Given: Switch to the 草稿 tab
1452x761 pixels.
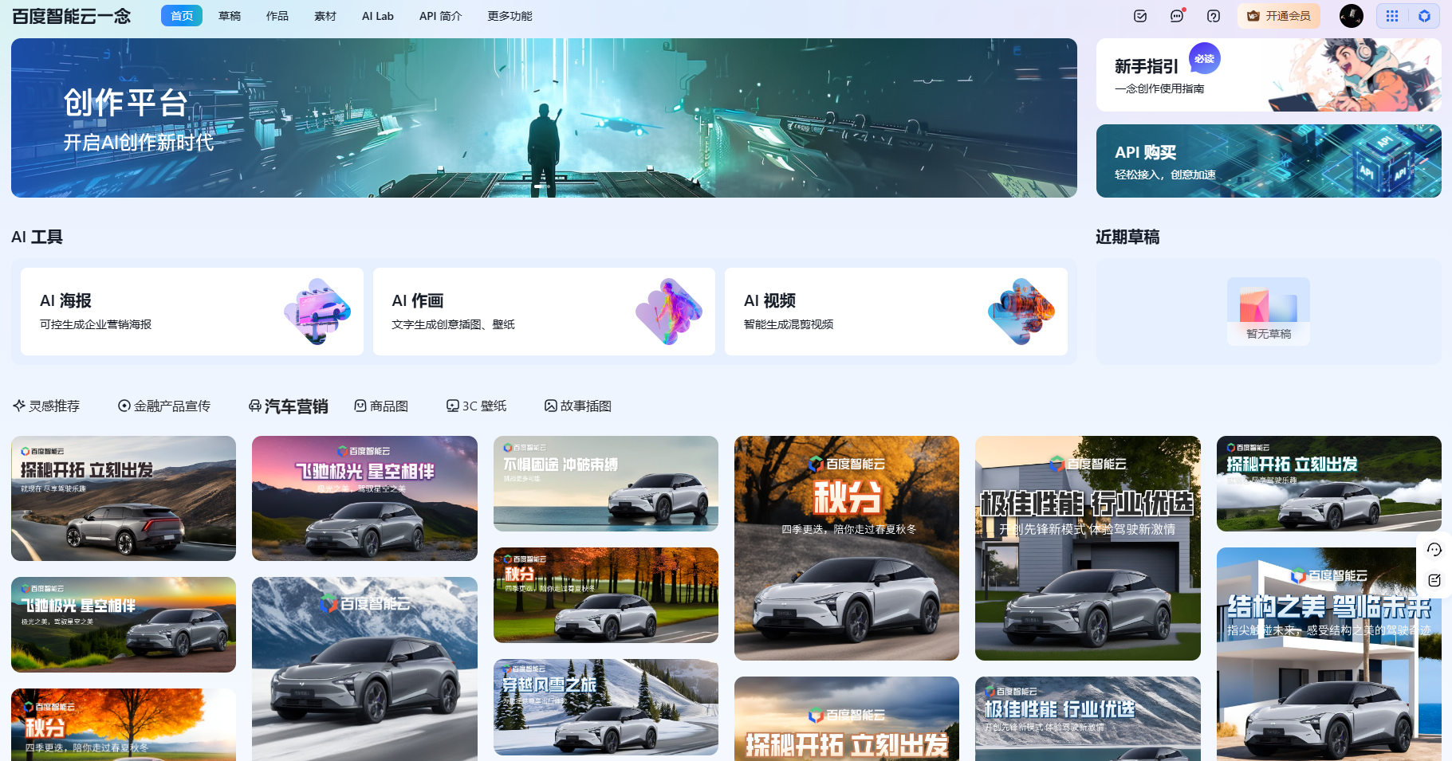Looking at the screenshot, I should pos(229,15).
